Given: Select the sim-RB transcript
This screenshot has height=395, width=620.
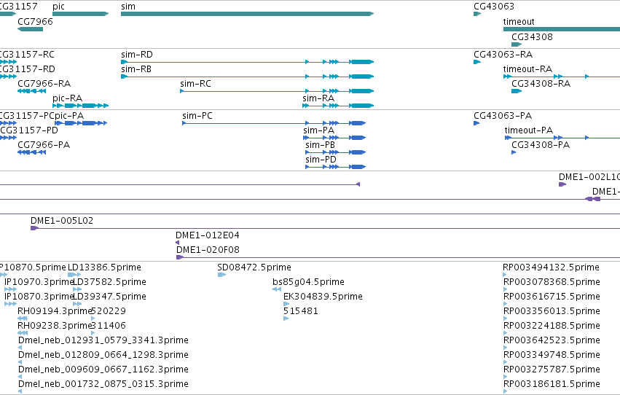Looking at the screenshot, I should 247,77.
